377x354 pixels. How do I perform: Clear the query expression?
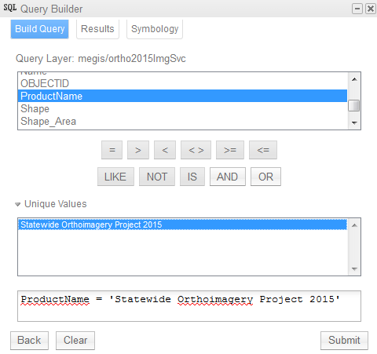[75, 341]
